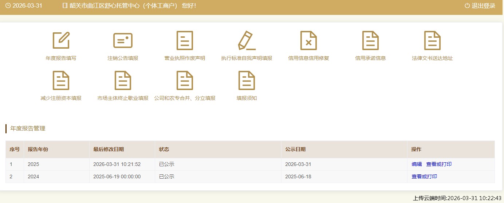Open 查看或打印 for the 2025 report
504x203 pixels.
click(x=439, y=164)
